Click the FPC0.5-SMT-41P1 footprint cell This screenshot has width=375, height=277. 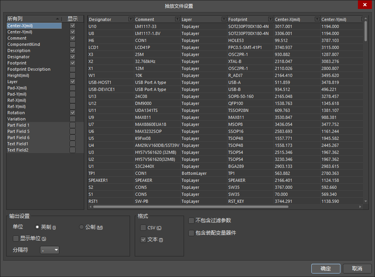tap(250, 47)
